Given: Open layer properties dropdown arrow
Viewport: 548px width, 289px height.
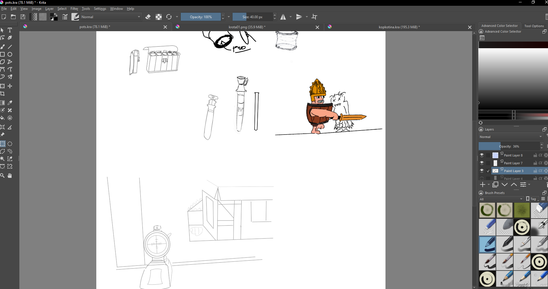Looking at the screenshot, I should tap(529, 184).
